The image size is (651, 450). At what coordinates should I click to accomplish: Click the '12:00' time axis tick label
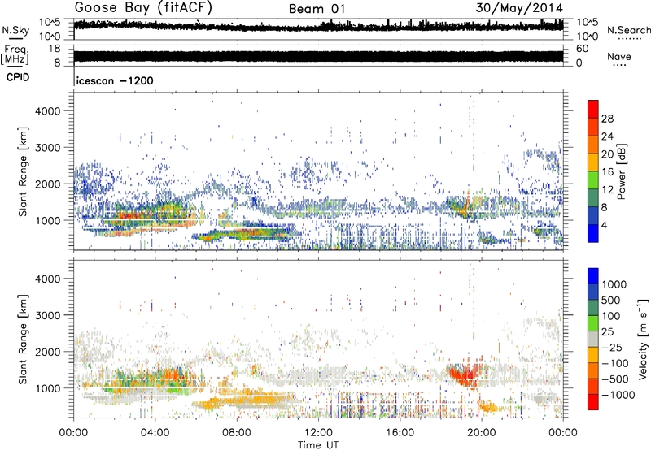(318, 433)
